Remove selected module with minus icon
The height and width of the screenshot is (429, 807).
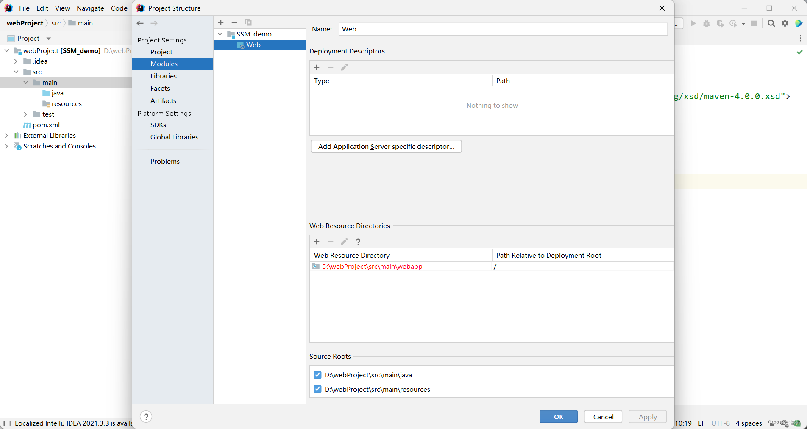point(234,22)
